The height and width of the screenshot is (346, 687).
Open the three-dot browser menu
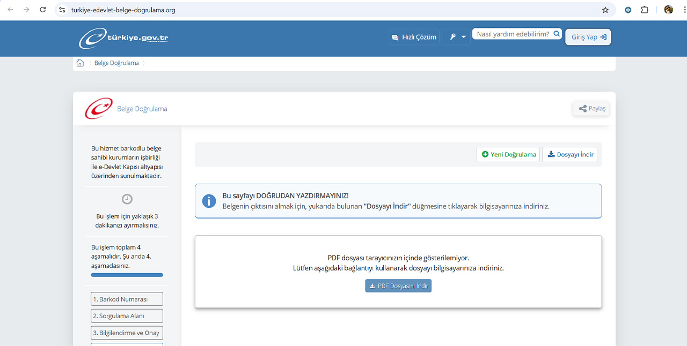[683, 9]
